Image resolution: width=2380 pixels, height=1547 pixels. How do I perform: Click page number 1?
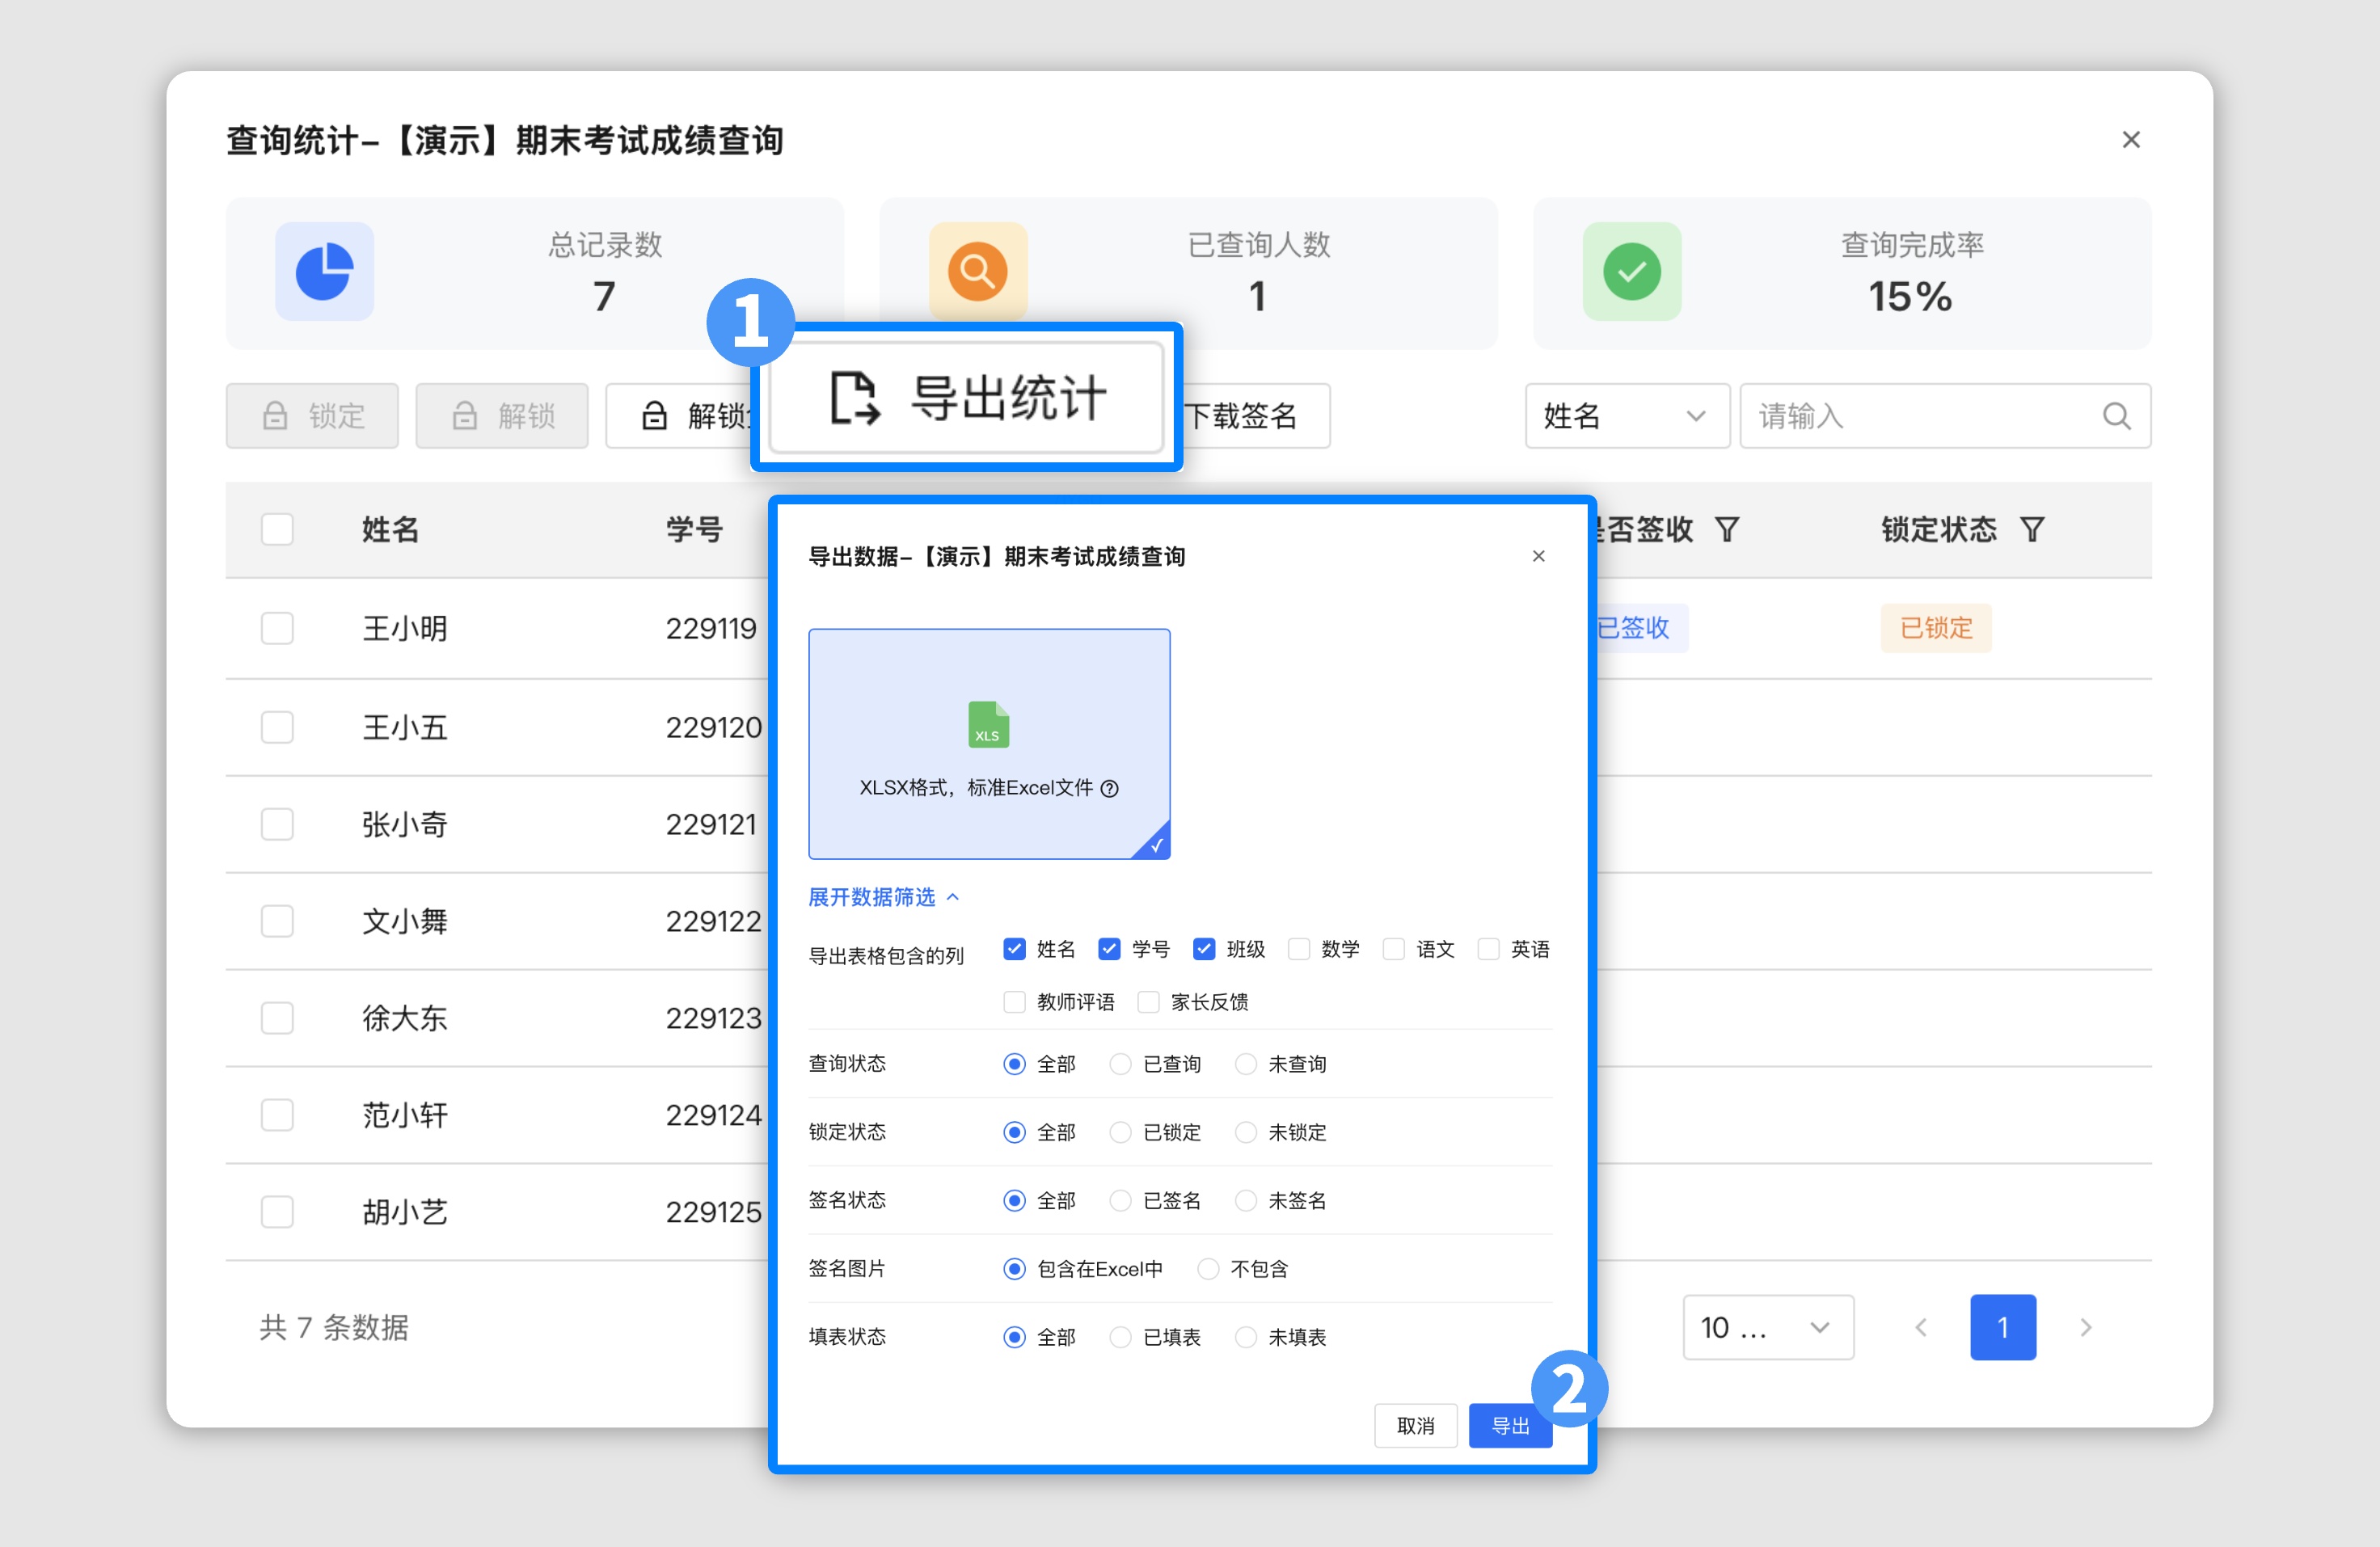2003,1327
